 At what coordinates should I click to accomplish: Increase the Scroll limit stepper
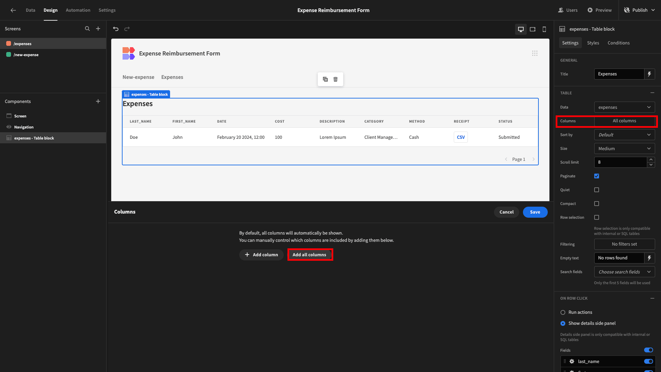[651, 159]
